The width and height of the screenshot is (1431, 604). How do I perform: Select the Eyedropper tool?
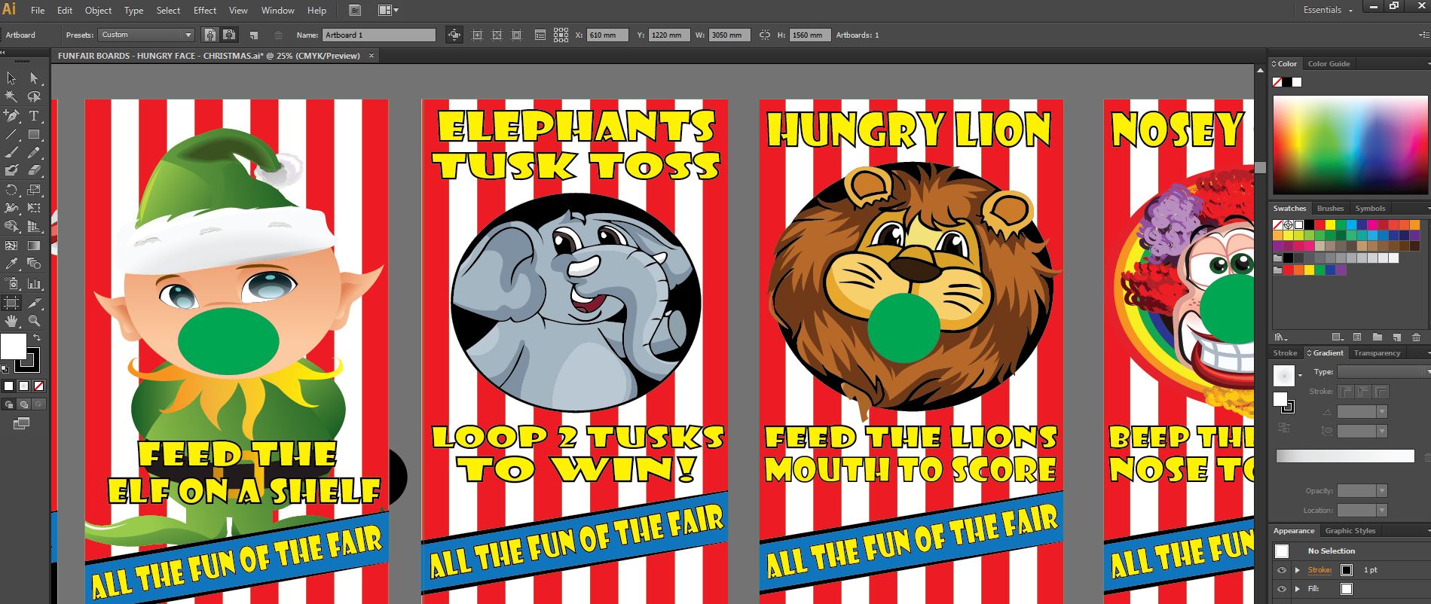[11, 264]
